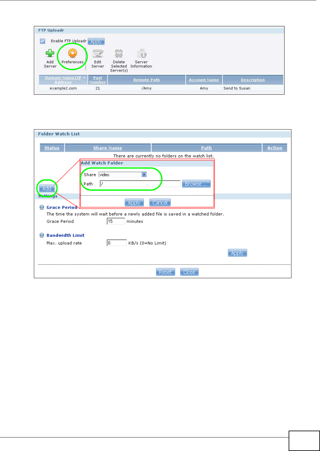Sort by Remote Path column header
The height and width of the screenshot is (451, 320).
pyautogui.click(x=147, y=80)
